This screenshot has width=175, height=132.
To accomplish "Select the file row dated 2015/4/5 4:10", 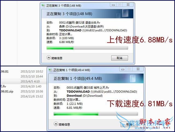I will tap(24, 81).
